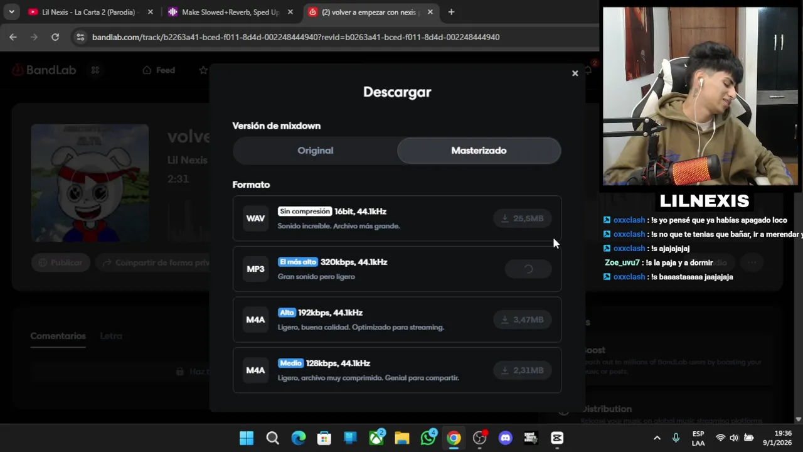Click the 'Medio' quality label
This screenshot has height=452, width=803.
tap(290, 363)
